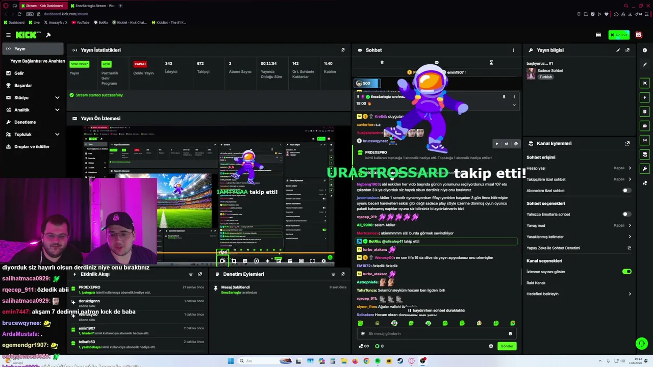Pop out the Yayın bilgisi panel
This screenshot has height=367, width=653.
(627, 50)
